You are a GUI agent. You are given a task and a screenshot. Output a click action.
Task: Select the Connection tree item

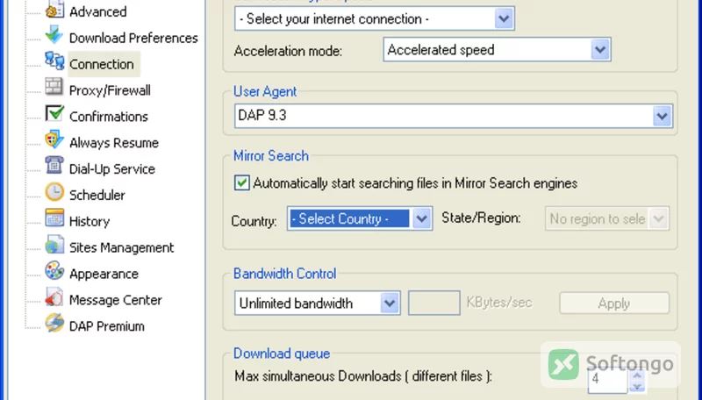[102, 64]
